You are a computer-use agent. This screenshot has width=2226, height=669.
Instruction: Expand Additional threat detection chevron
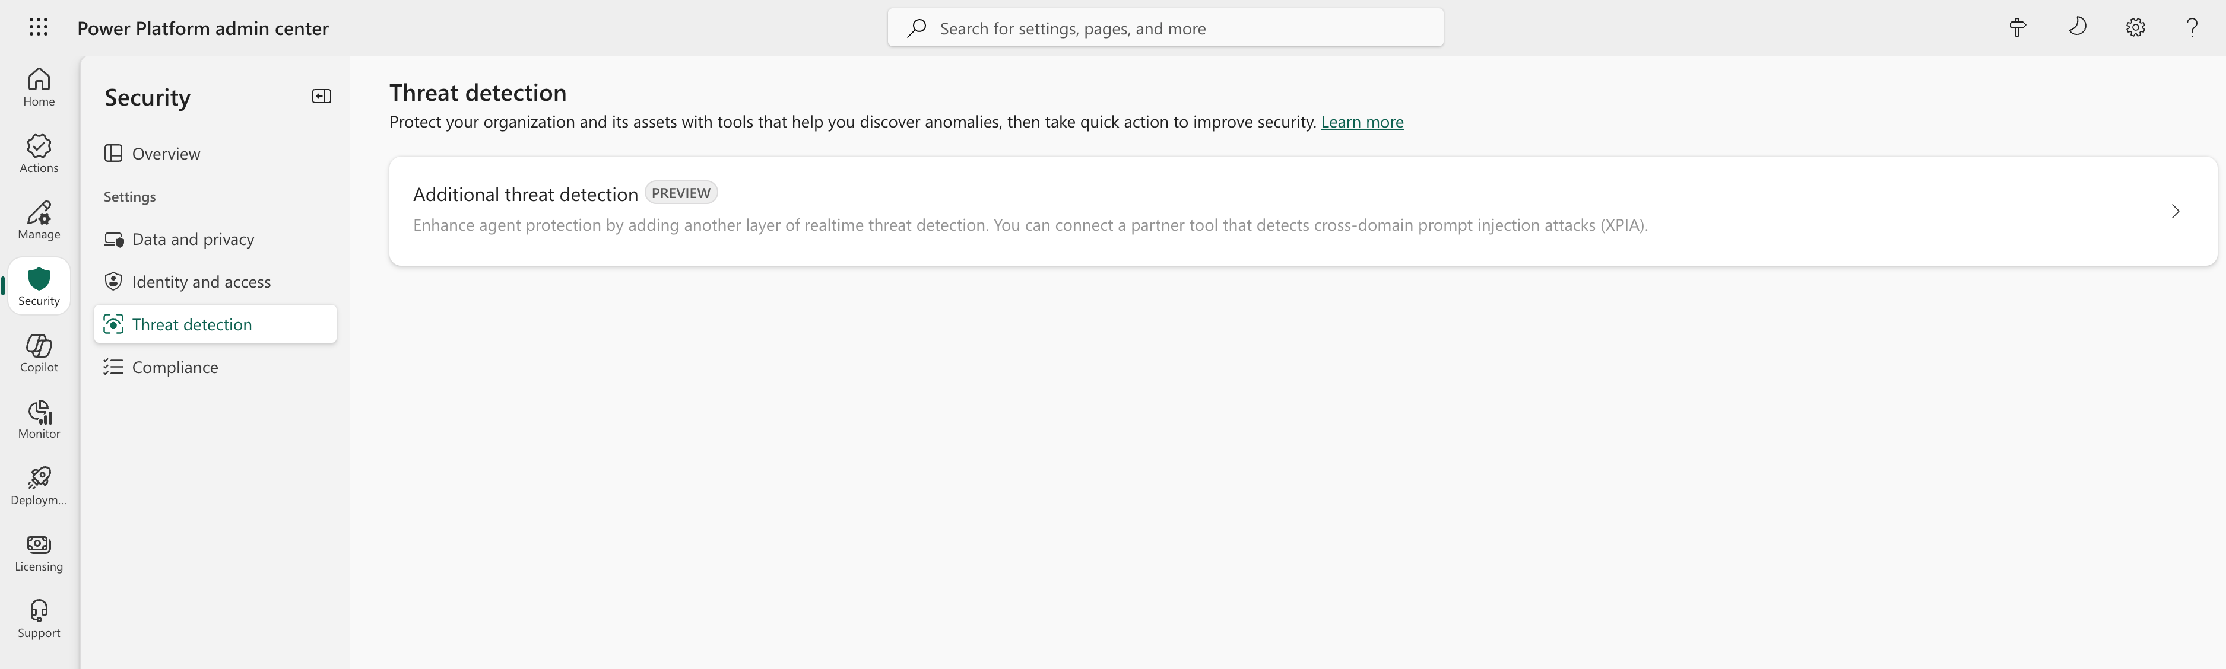(2175, 212)
